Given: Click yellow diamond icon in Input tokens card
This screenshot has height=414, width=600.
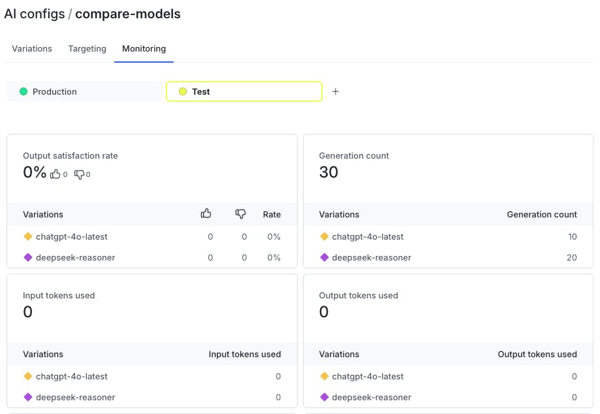Looking at the screenshot, I should 27,376.
